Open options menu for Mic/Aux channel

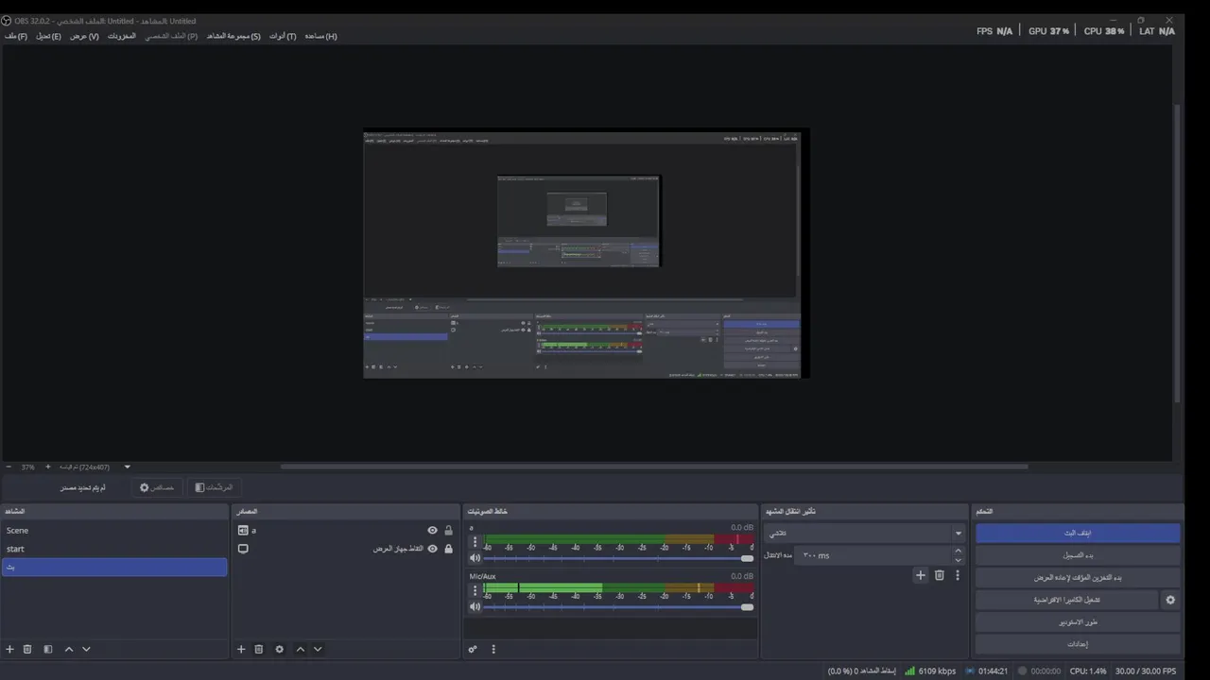pyautogui.click(x=475, y=590)
